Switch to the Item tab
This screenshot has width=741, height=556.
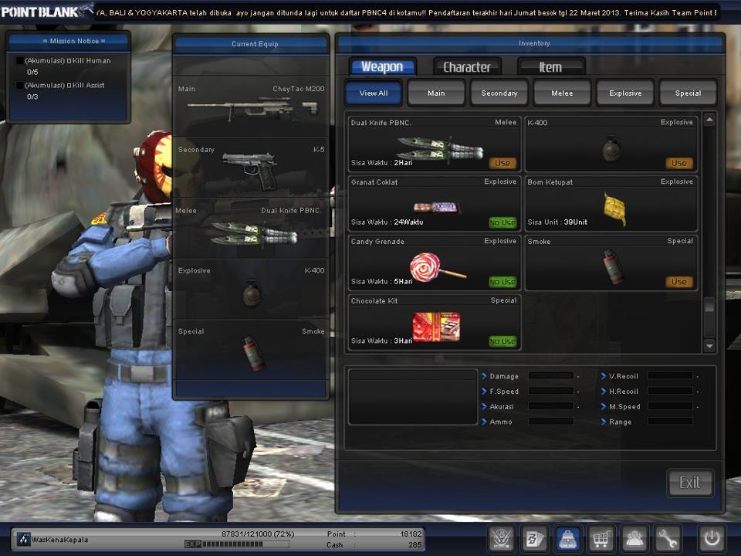pyautogui.click(x=551, y=66)
